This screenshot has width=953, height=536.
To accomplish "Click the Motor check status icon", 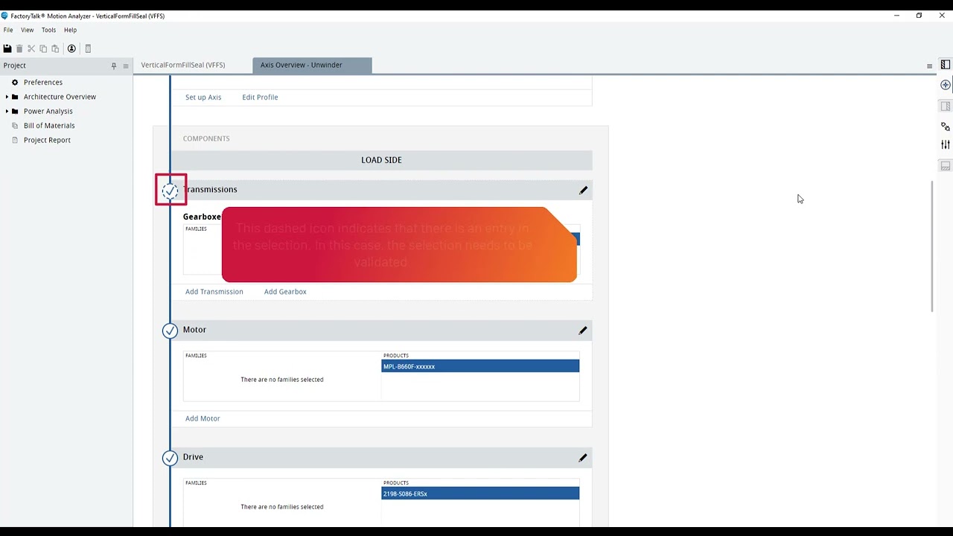I will coord(170,331).
